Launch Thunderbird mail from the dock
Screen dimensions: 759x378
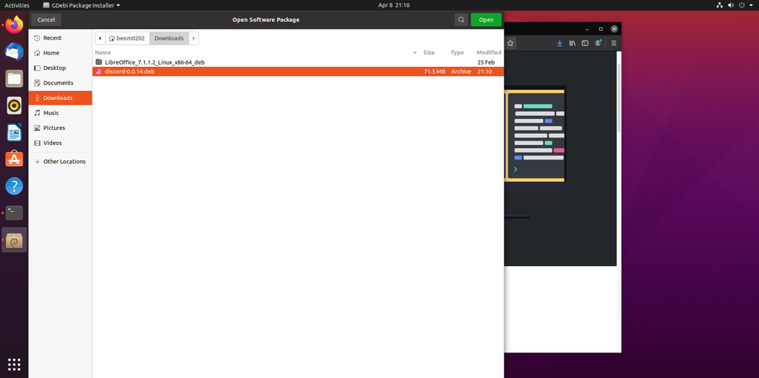14,52
